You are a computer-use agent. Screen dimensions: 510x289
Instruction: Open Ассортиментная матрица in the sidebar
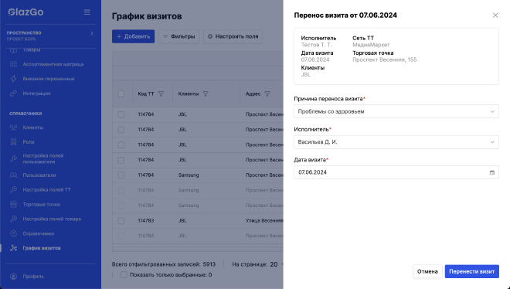click(53, 64)
